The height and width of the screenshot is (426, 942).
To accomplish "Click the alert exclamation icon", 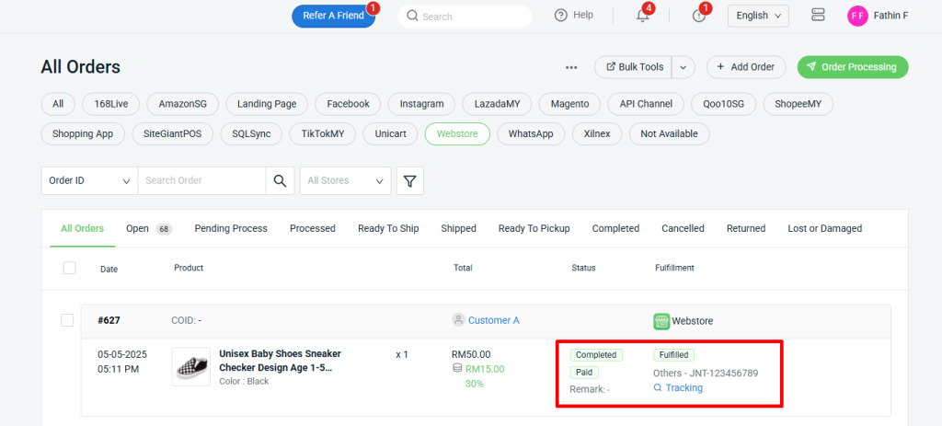I will point(699,16).
